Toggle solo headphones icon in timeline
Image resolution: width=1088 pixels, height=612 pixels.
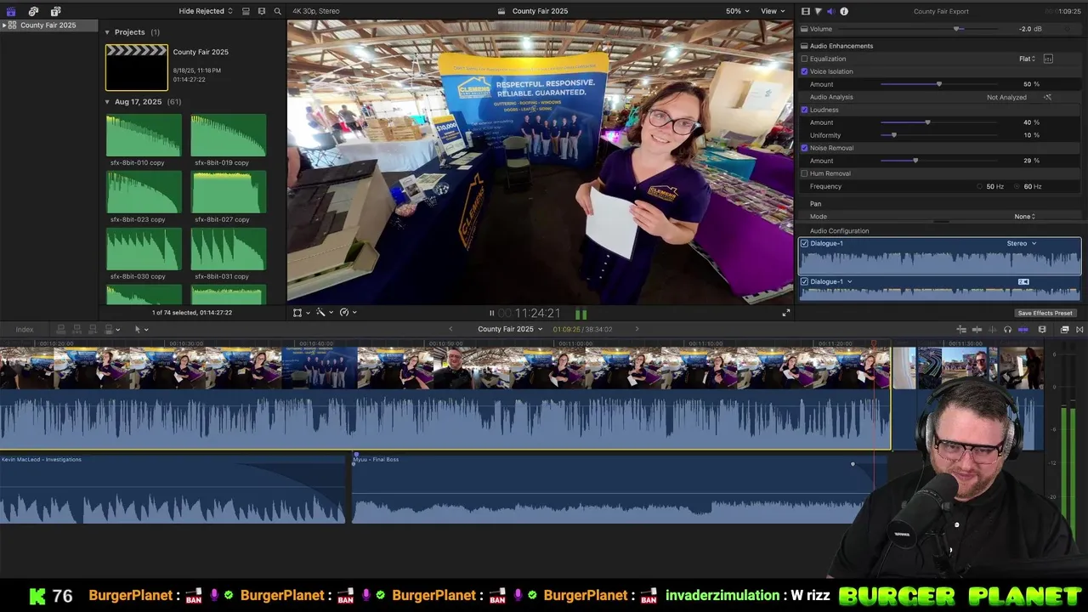click(1007, 329)
